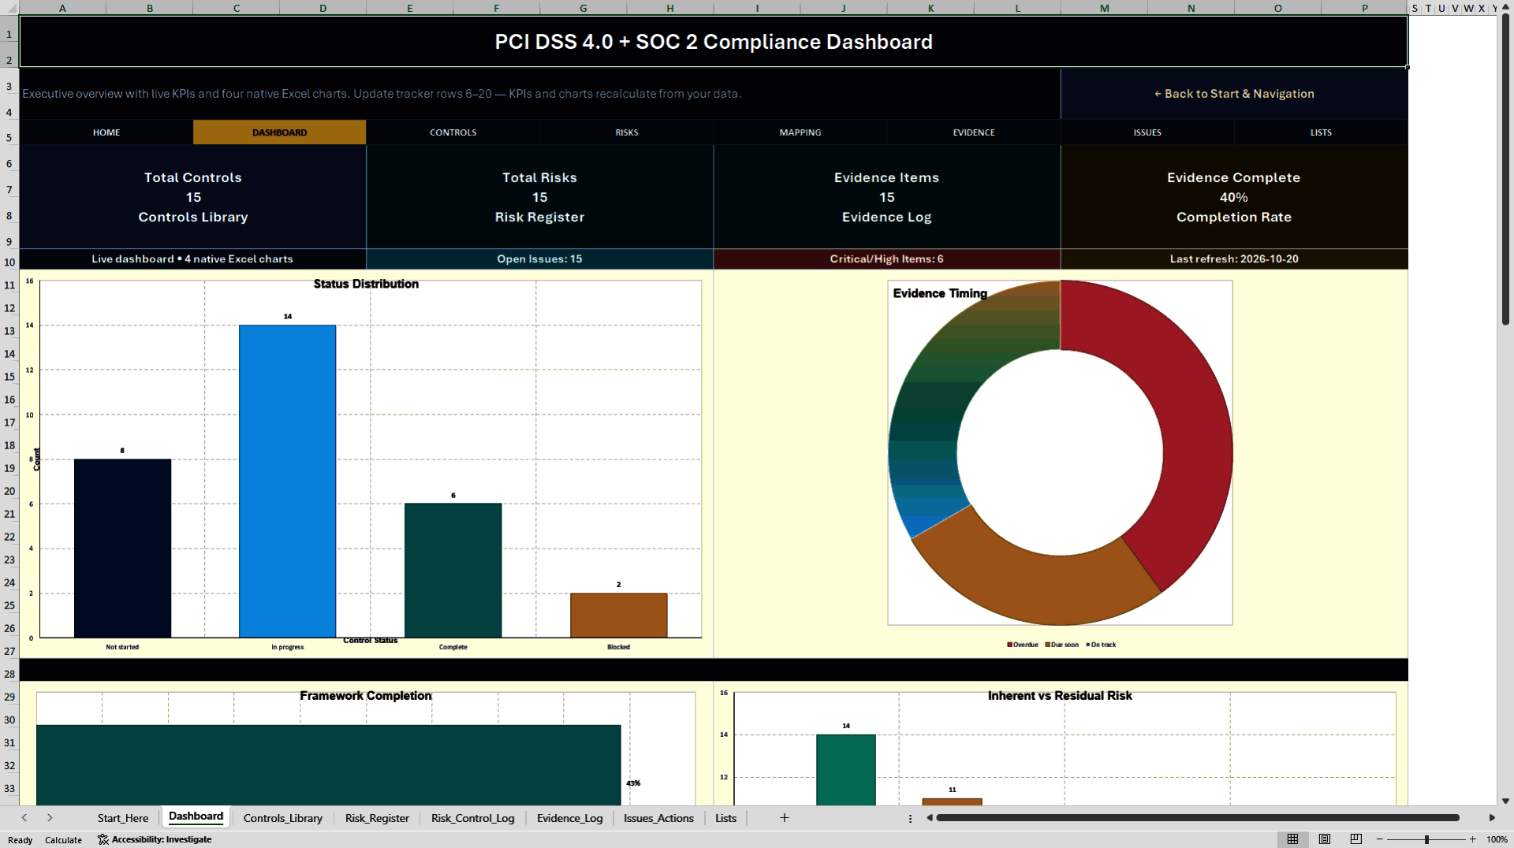Zoom out with the minus button
The image size is (1514, 848).
(x=1380, y=839)
